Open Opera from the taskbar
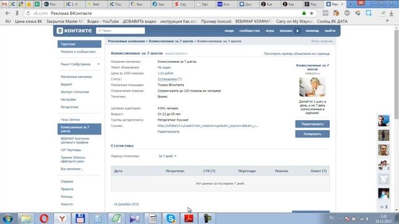Screen dimensions: 399x224 44,218
